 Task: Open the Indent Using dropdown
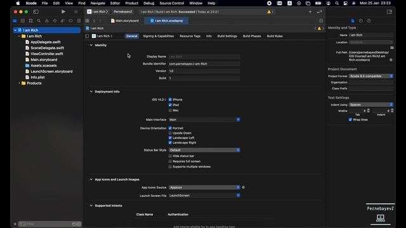pos(370,104)
